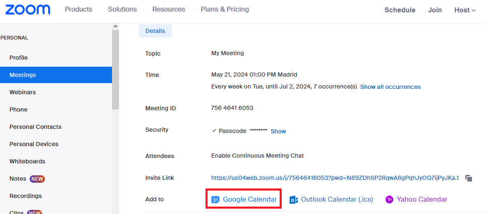Click the Meeting ID 756 4641 6053
Screen dimensions: 486x214
[232, 108]
